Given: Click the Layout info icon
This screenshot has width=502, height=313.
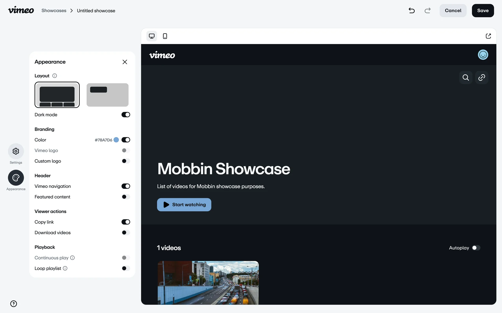Looking at the screenshot, I should click(x=55, y=76).
